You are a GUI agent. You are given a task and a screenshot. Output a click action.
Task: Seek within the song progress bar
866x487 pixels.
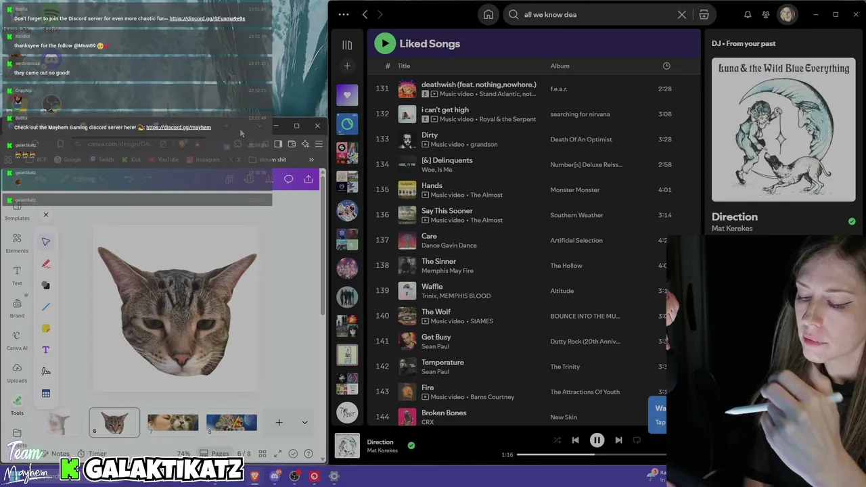pos(591,455)
